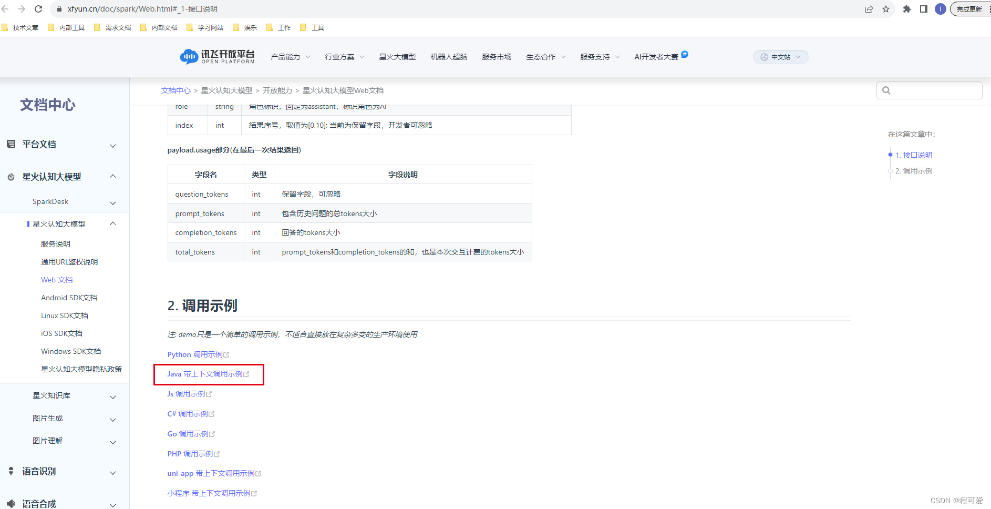This screenshot has width=991, height=509.
Task: Click the 讯飞开放平台 logo
Action: (x=217, y=56)
